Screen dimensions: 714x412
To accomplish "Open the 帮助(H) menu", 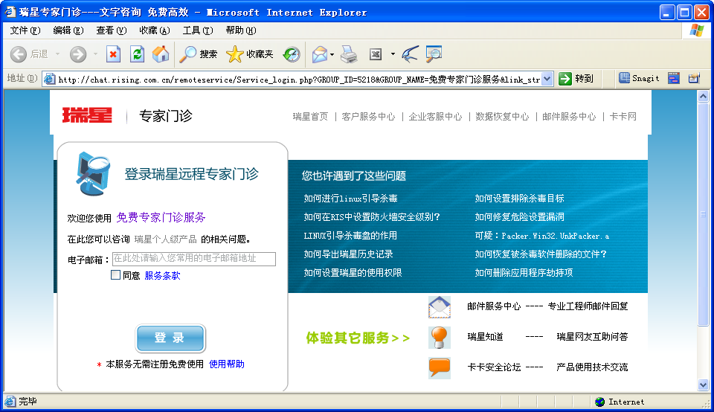I will (x=241, y=30).
